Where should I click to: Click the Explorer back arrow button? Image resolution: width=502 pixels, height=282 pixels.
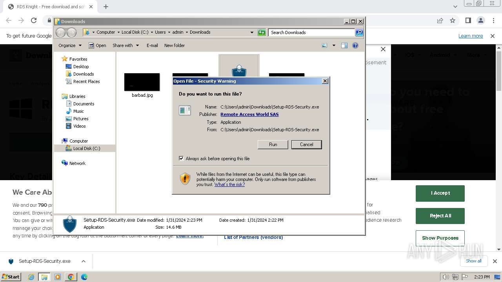(60, 33)
